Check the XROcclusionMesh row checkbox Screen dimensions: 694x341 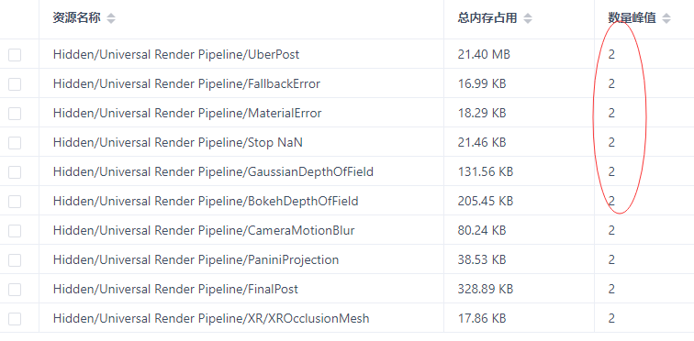(x=15, y=318)
